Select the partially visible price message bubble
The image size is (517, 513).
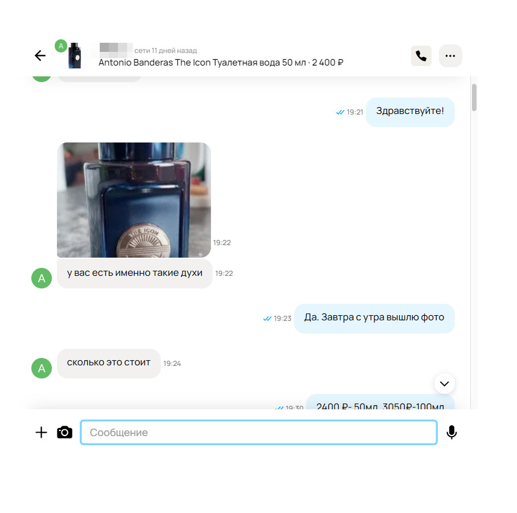380,402
